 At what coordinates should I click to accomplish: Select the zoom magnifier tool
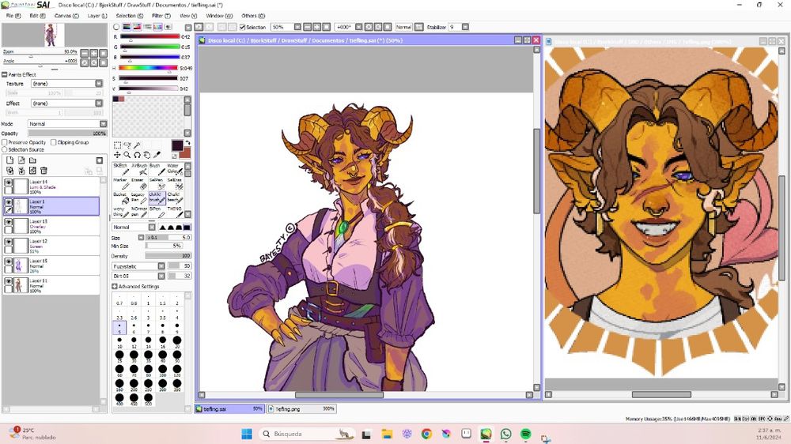tap(127, 155)
